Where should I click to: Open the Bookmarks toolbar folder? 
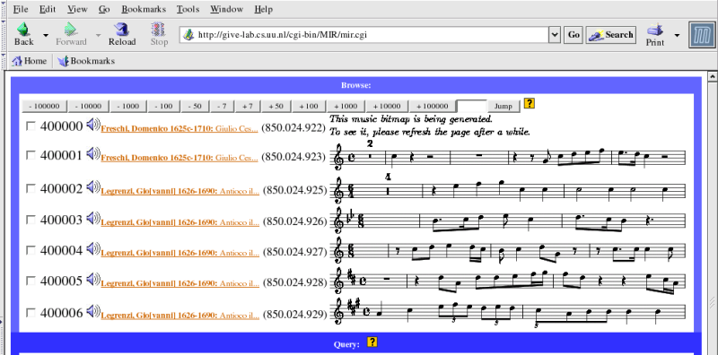tap(86, 61)
